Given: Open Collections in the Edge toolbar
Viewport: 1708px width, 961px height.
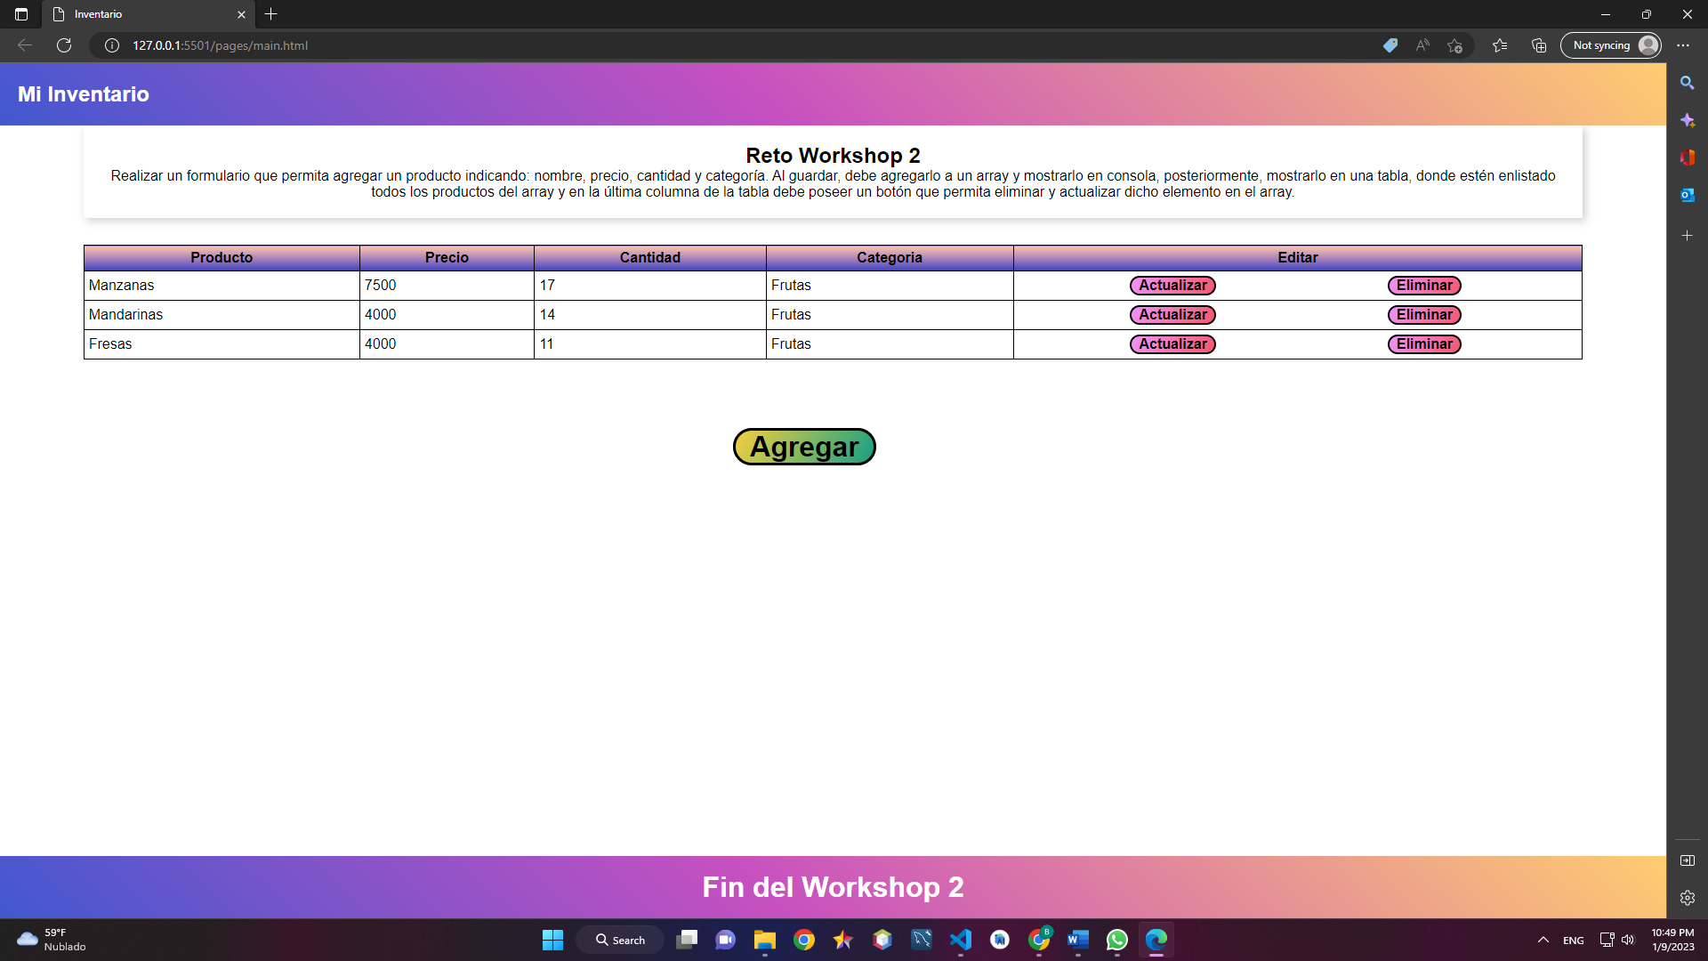Looking at the screenshot, I should tap(1538, 45).
